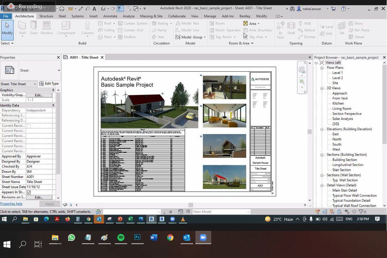
Task: Click the nehal.anwar account button
Action: click(x=313, y=9)
